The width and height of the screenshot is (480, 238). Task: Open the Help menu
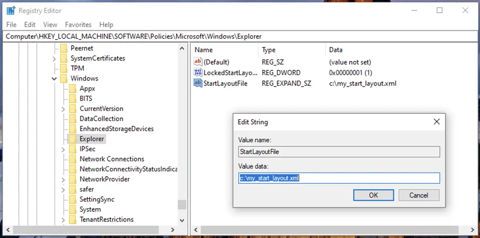pos(106,25)
